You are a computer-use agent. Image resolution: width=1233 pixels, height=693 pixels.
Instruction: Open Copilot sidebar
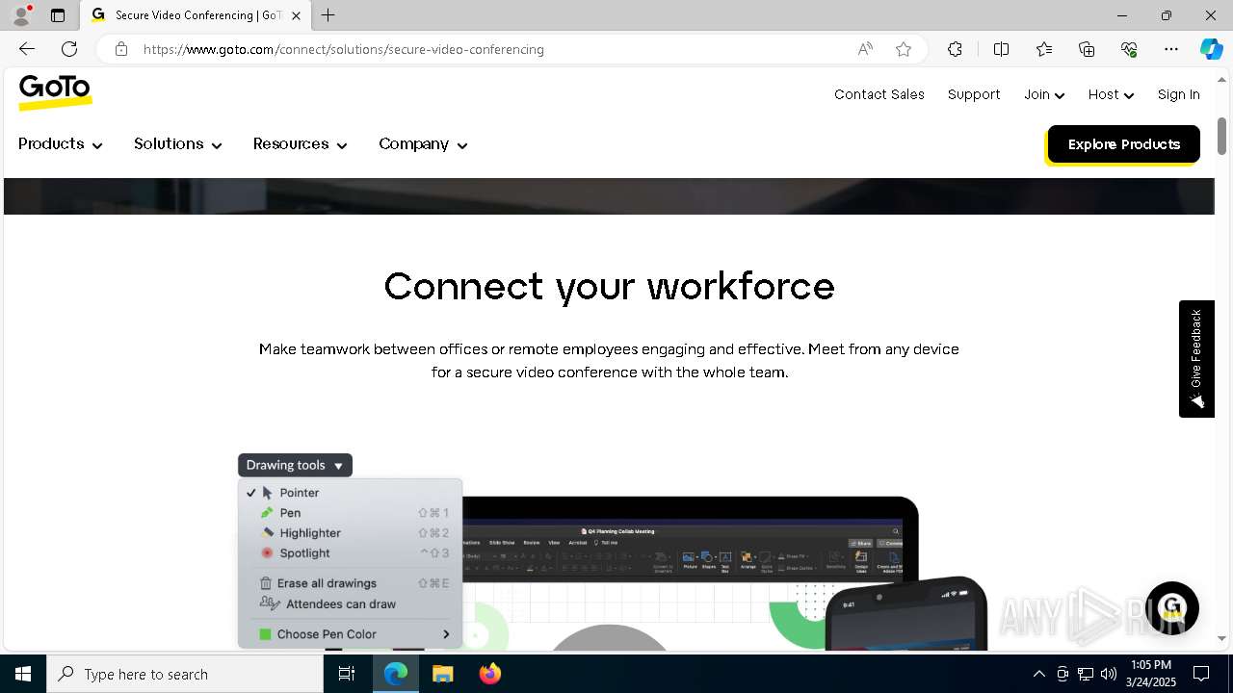coord(1211,49)
